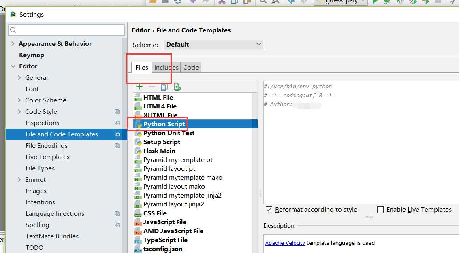Select File and Code Templates tree item
The width and height of the screenshot is (459, 253).
pyautogui.click(x=66, y=134)
